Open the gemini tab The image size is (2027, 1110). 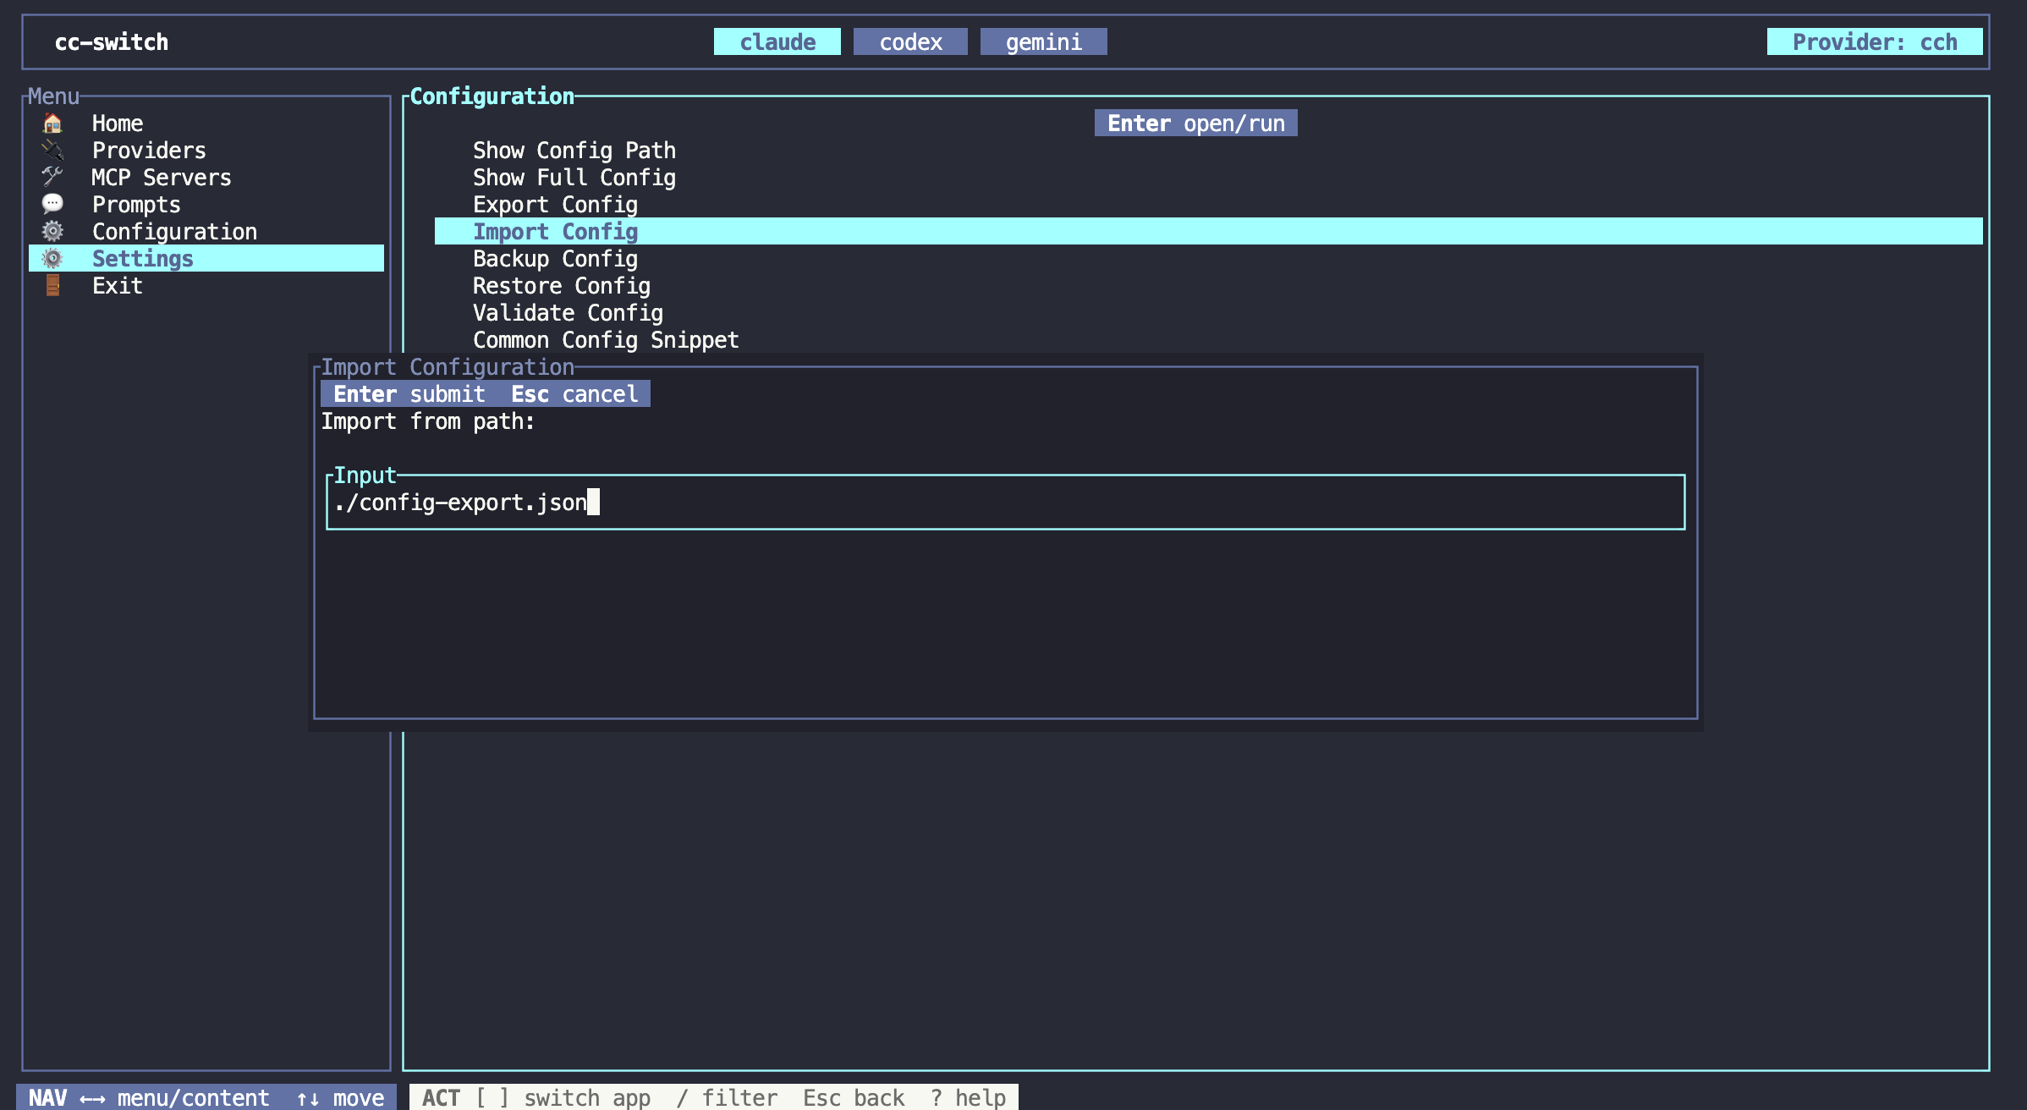[x=1043, y=41]
